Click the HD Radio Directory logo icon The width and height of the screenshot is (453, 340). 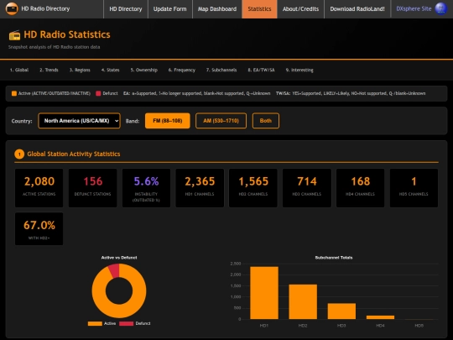tap(12, 8)
